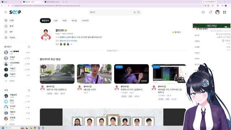Open video titled 5월 2일 스토리
This screenshot has width=231, height=130.
[90, 90]
